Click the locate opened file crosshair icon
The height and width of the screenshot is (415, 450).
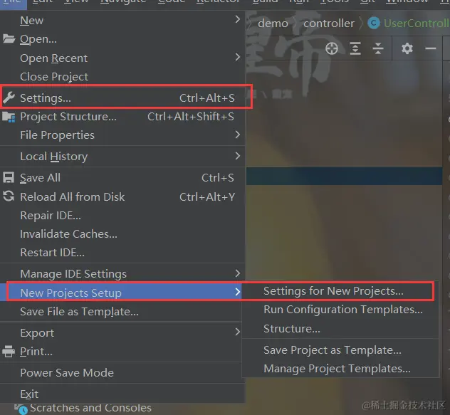tap(332, 48)
